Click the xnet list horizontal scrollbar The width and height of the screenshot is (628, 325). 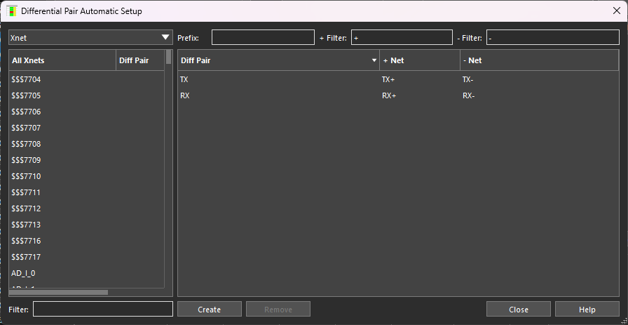click(x=59, y=293)
